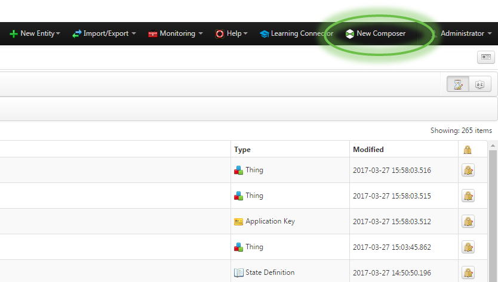Sort by the Modified column header
Screen dimensions: 498x282
(x=368, y=150)
